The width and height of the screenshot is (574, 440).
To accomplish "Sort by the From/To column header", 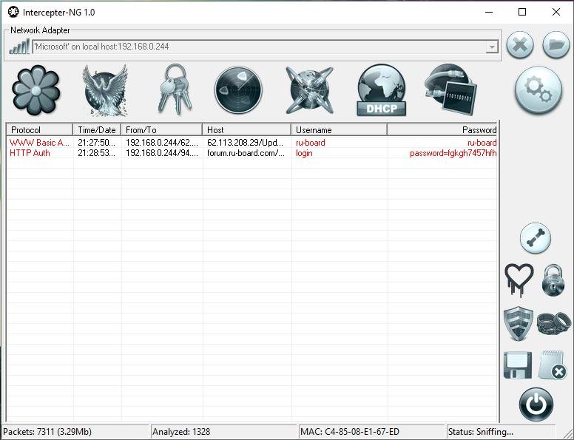I will point(162,130).
